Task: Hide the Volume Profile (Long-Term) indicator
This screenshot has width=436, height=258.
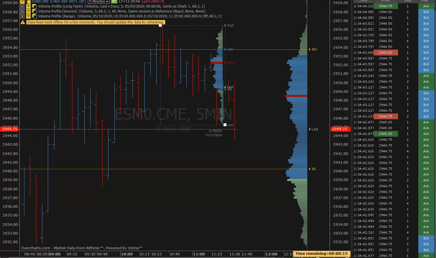Action: pyautogui.click(x=28, y=6)
